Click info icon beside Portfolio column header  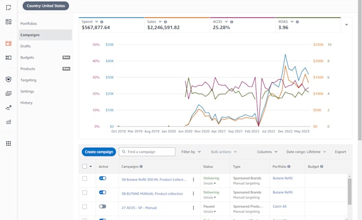[289, 166]
